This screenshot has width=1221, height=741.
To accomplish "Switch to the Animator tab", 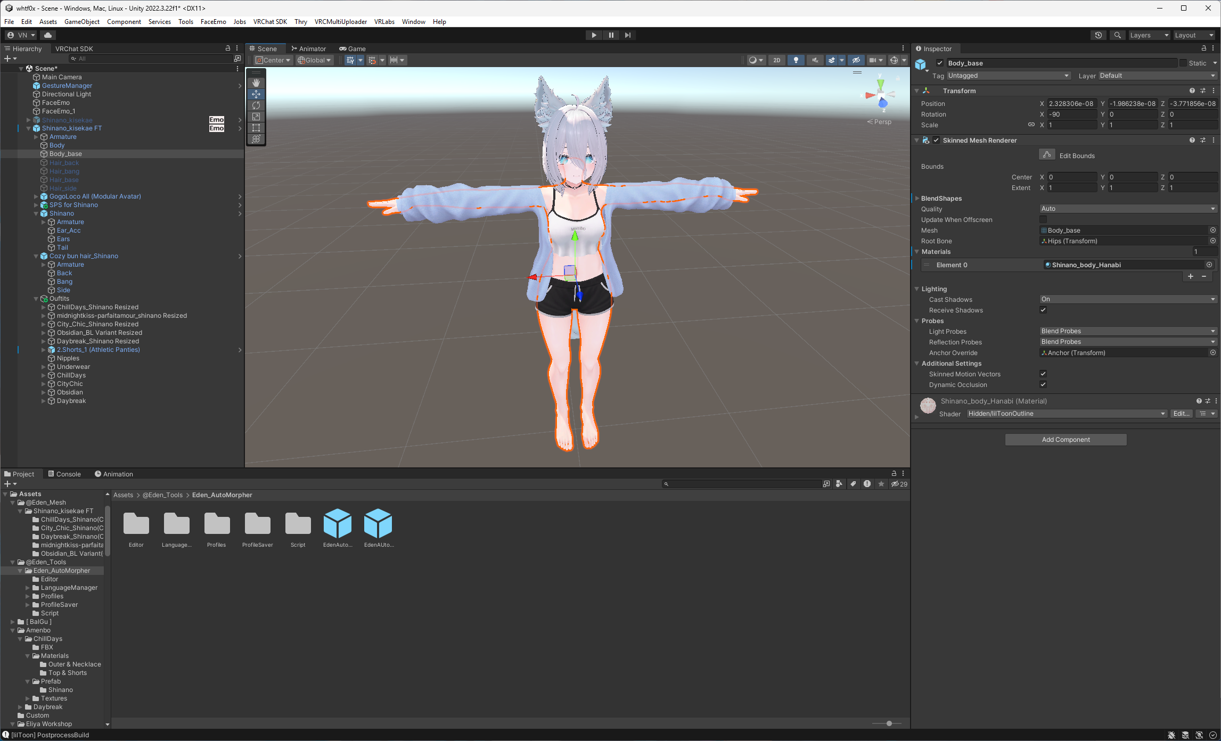I will [308, 48].
